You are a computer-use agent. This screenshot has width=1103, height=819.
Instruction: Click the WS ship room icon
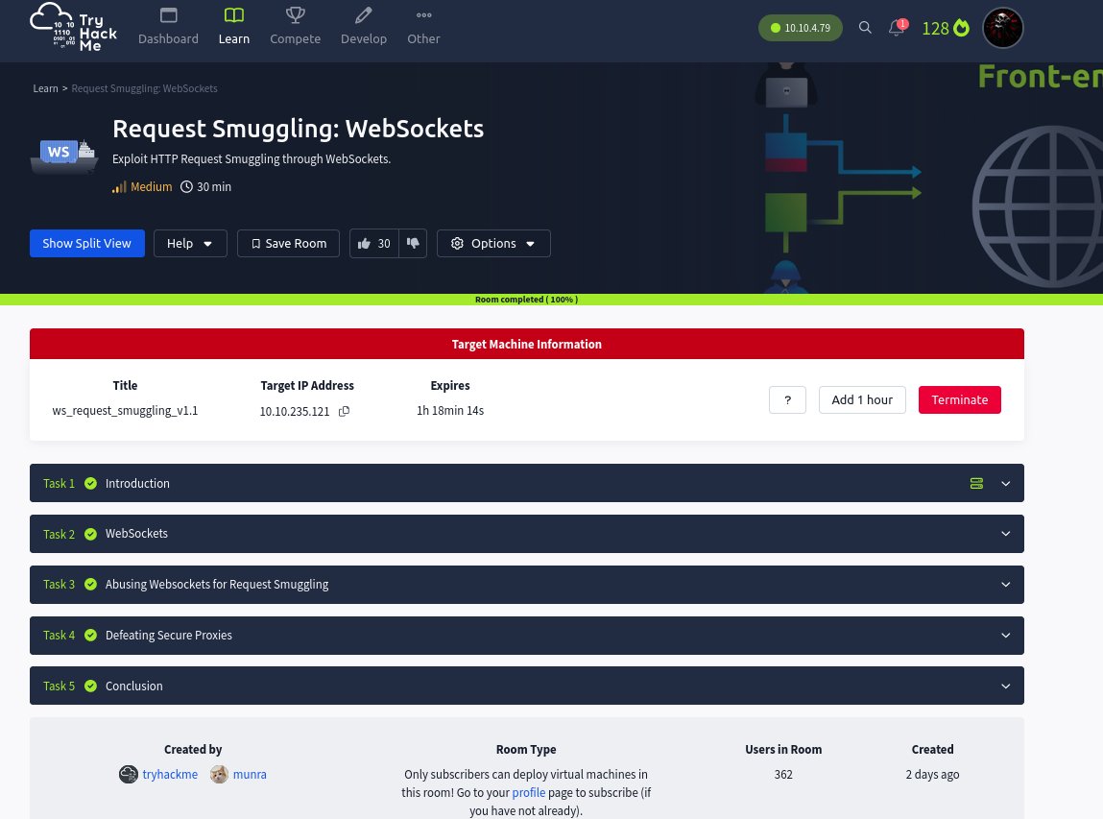pyautogui.click(x=64, y=156)
